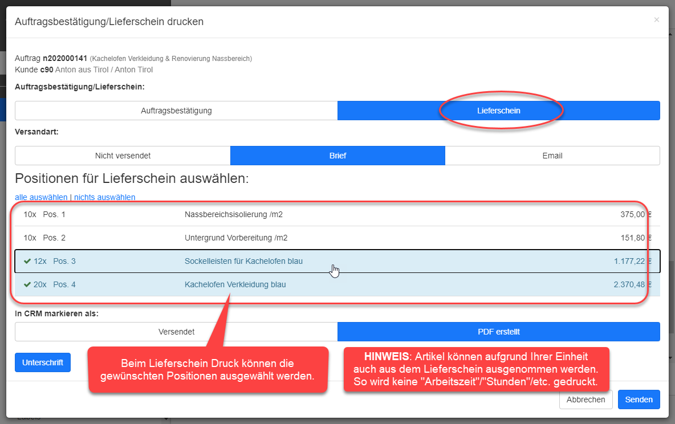Close the print dialog with the X
The height and width of the screenshot is (424, 675).
[656, 20]
